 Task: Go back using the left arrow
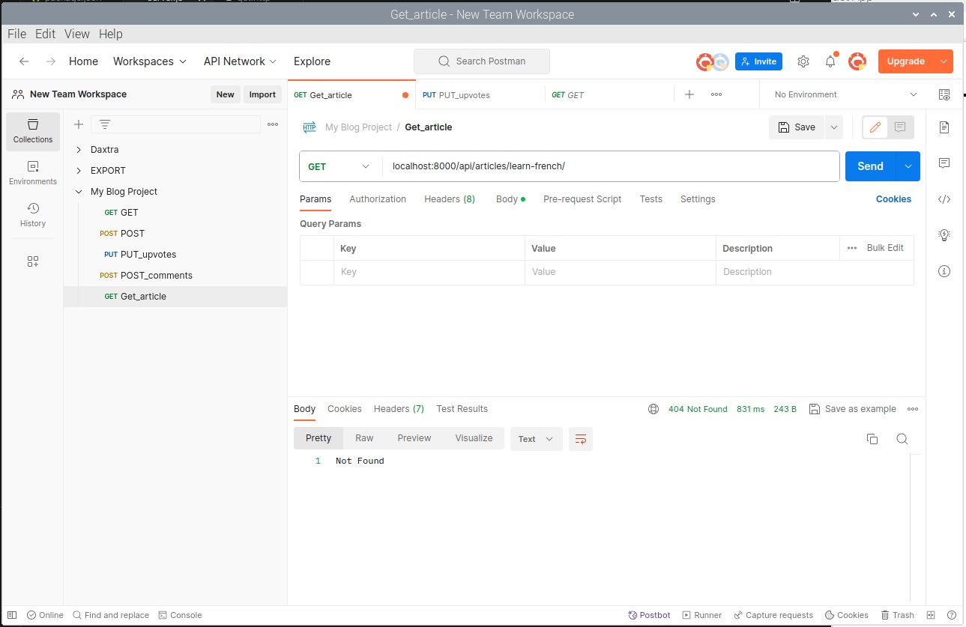tap(24, 61)
